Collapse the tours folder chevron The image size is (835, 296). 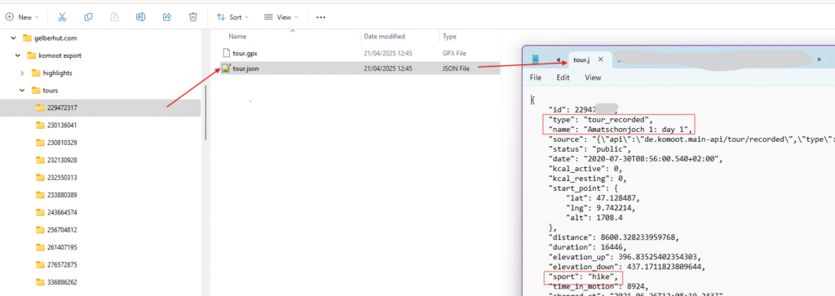point(22,91)
